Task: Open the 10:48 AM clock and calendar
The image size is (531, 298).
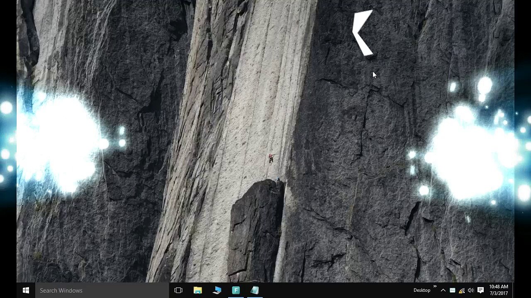Action: click(x=498, y=290)
